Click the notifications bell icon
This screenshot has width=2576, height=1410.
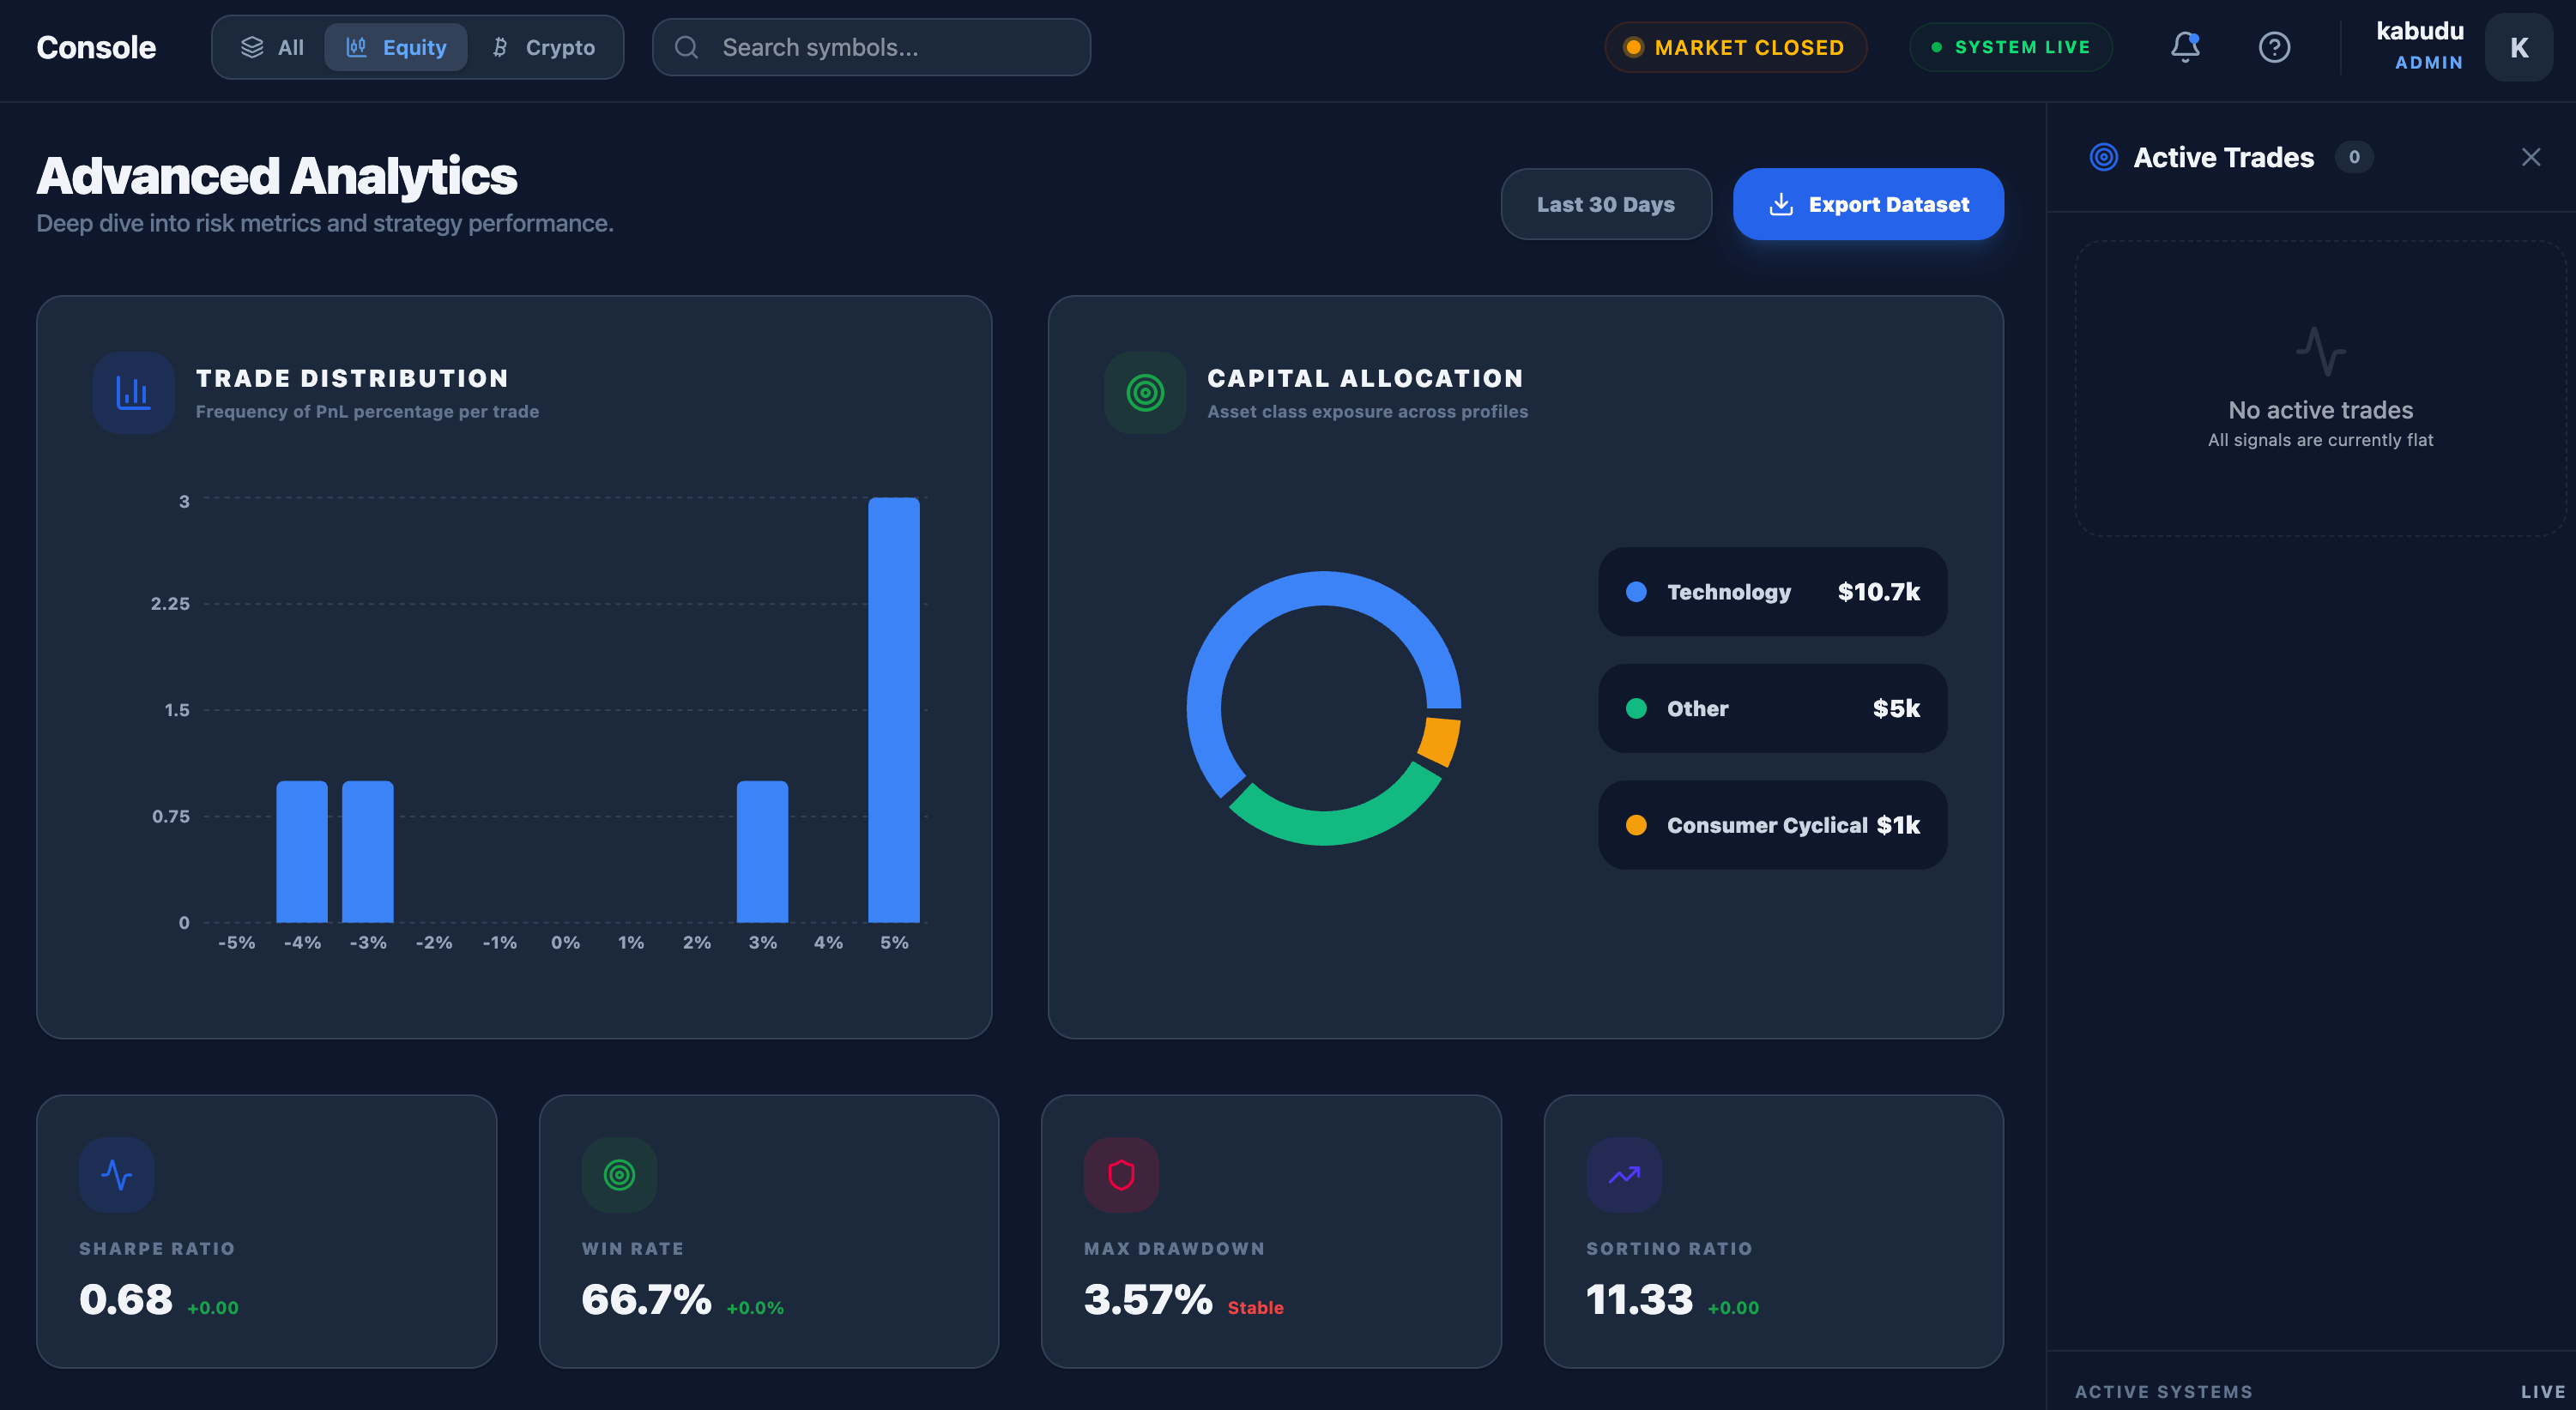pyautogui.click(x=2185, y=47)
